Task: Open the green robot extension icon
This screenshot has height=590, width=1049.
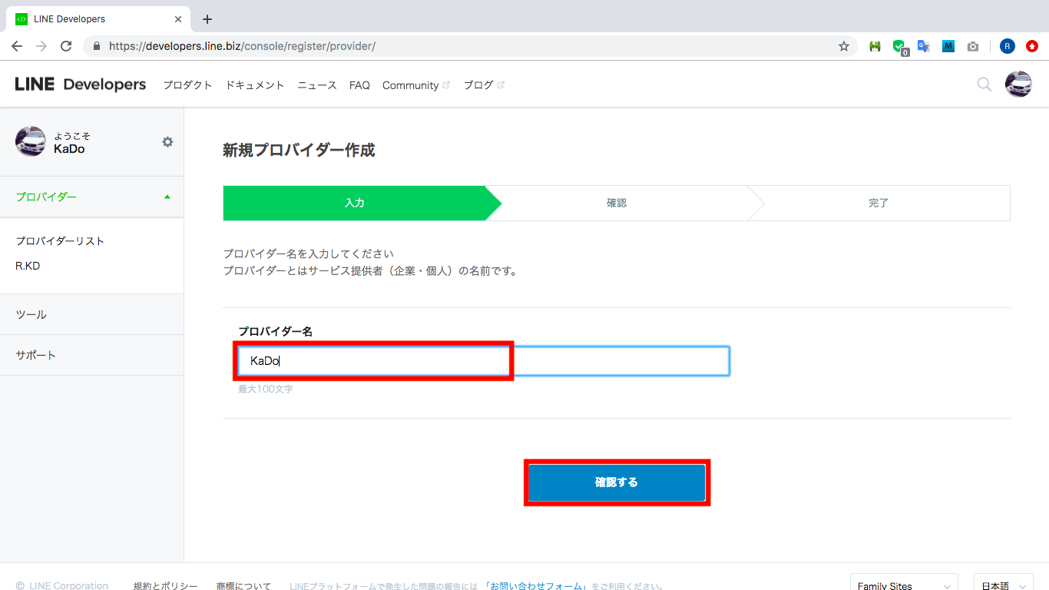Action: point(875,46)
